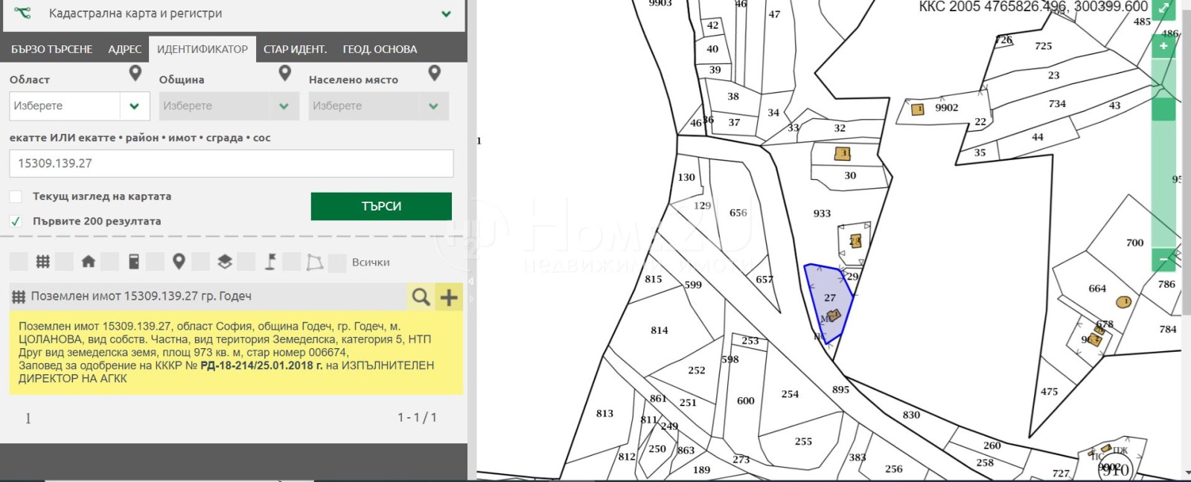The image size is (1191, 482).
Task: Click the house building filter icon
Action: point(88,262)
